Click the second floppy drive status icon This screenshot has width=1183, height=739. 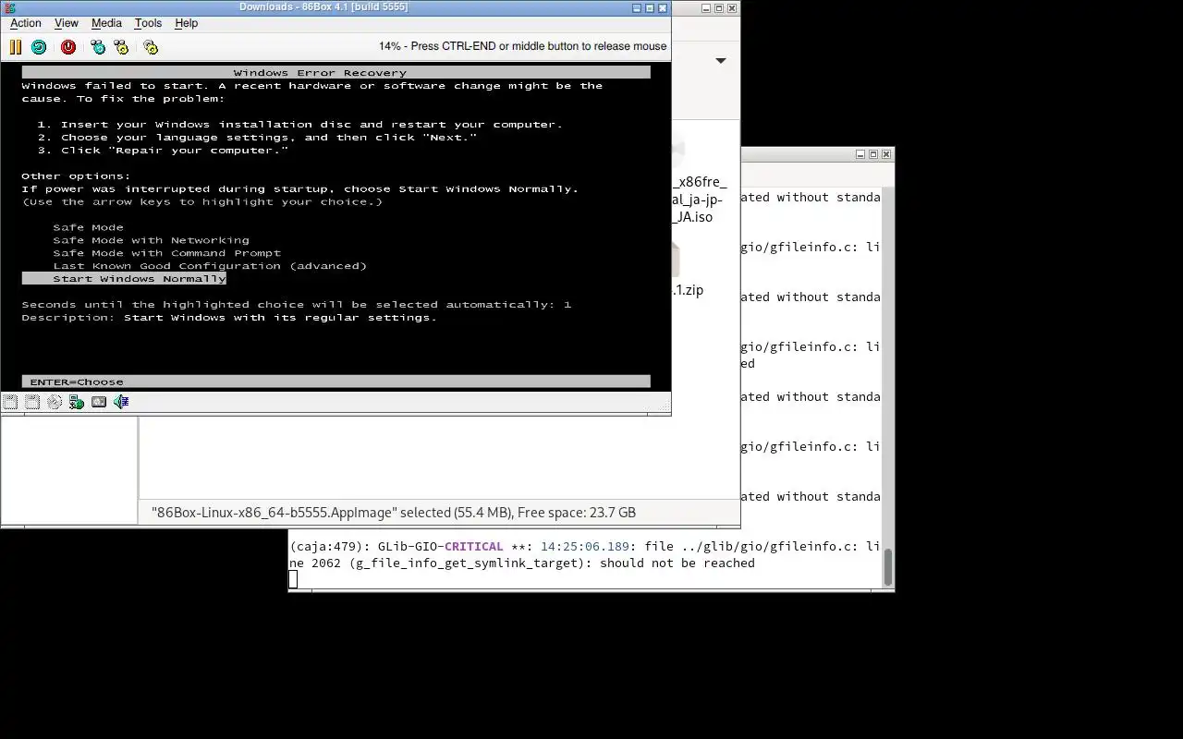[32, 402]
